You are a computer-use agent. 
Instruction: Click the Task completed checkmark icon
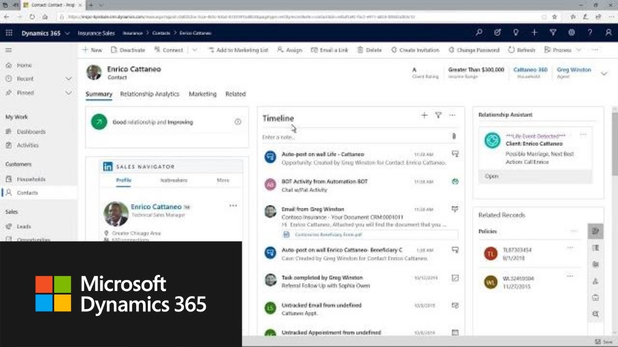(x=455, y=278)
